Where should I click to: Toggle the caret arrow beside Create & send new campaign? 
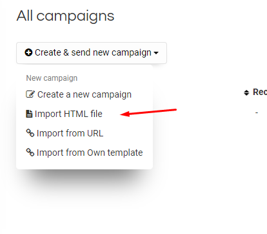coord(156,53)
